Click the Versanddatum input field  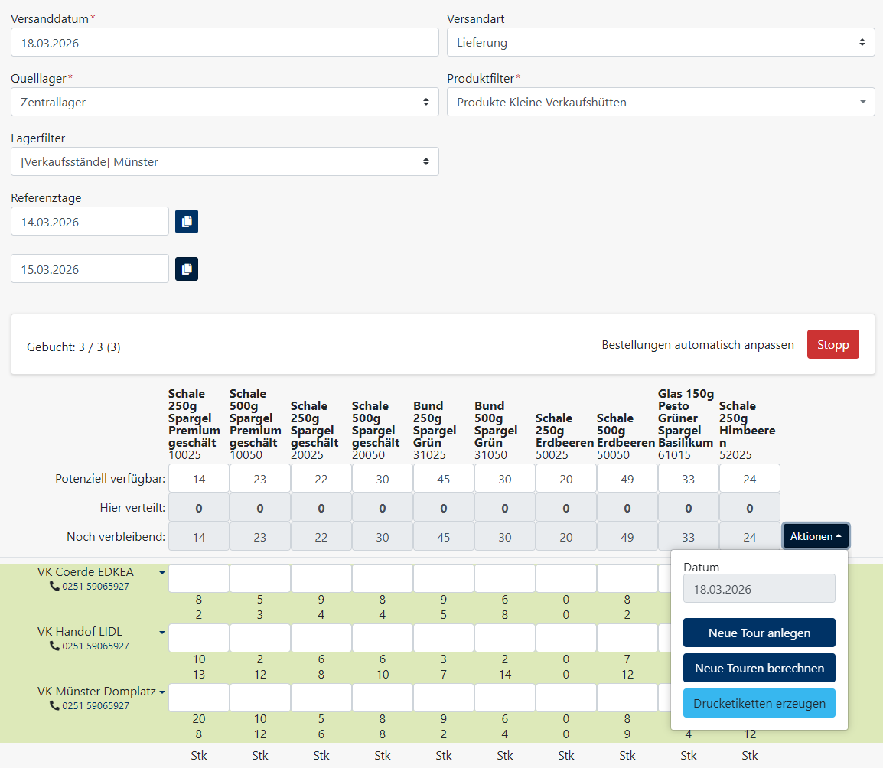pyautogui.click(x=224, y=43)
